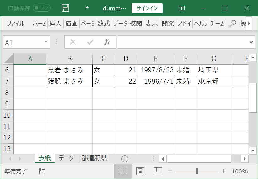This screenshot has width=258, height=179.
Task: Select column B header
Action: pyautogui.click(x=69, y=59)
